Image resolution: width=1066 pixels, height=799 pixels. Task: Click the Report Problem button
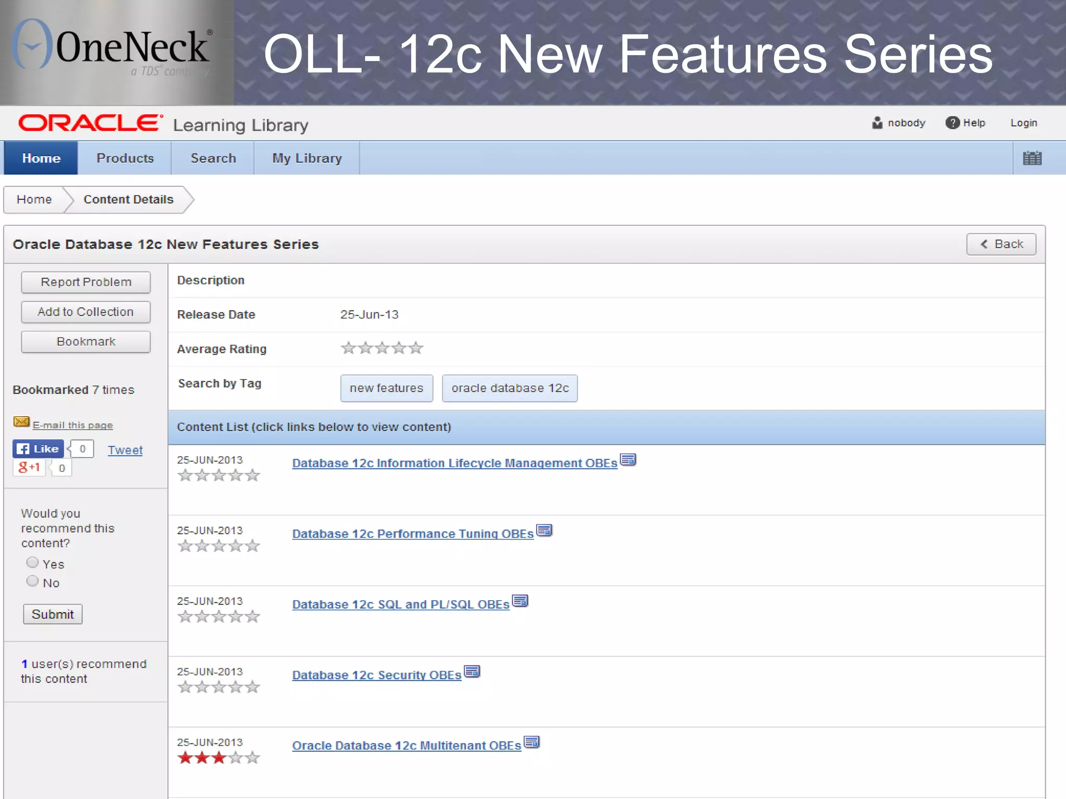(x=86, y=282)
